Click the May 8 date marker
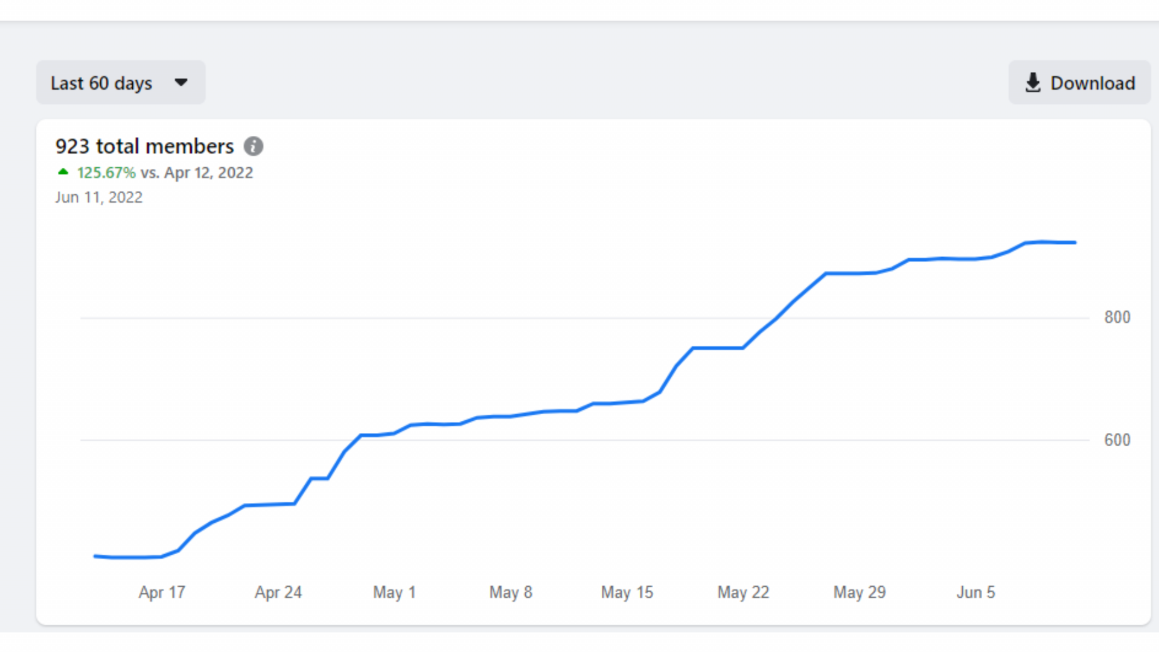The image size is (1159, 652). (x=511, y=592)
